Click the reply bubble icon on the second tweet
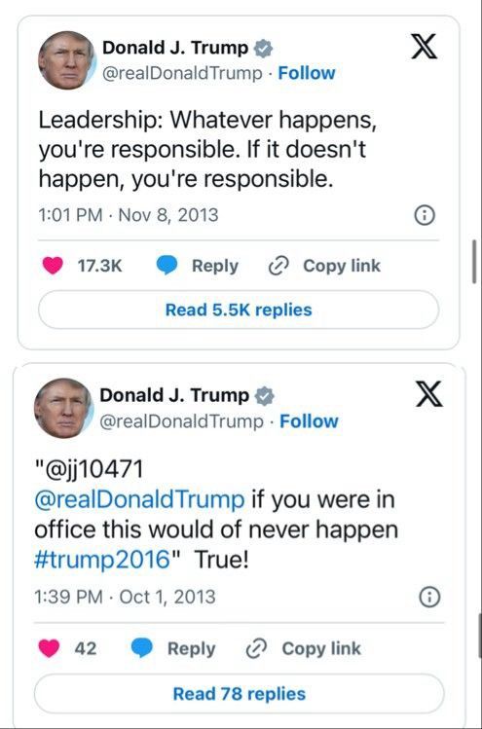Image resolution: width=482 pixels, height=729 pixels. click(142, 648)
